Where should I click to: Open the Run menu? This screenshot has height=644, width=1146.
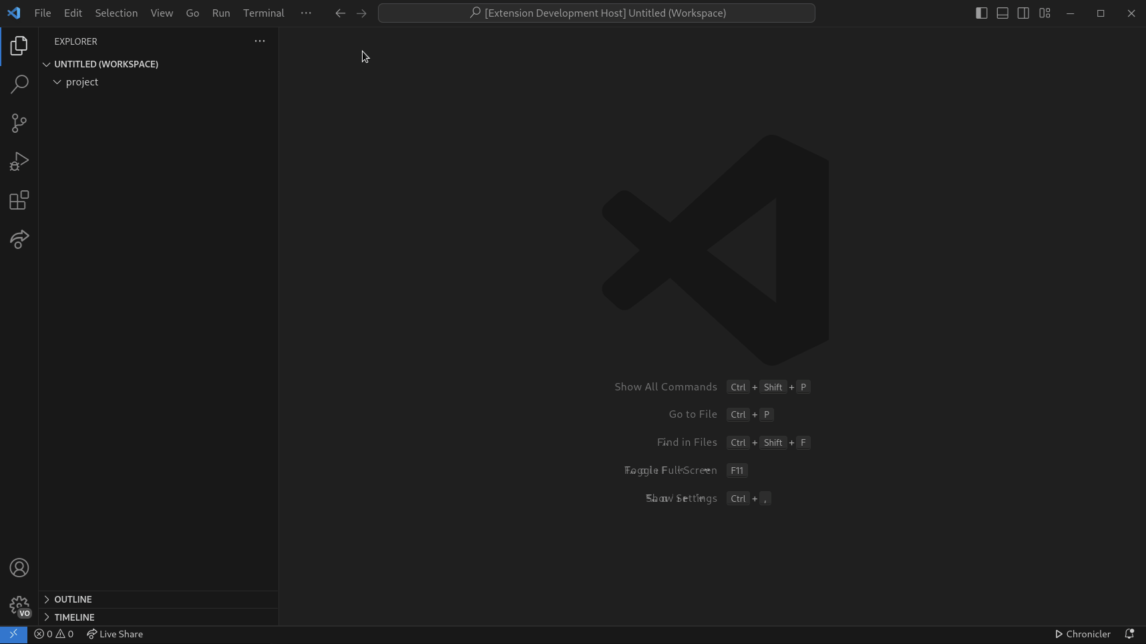221,13
